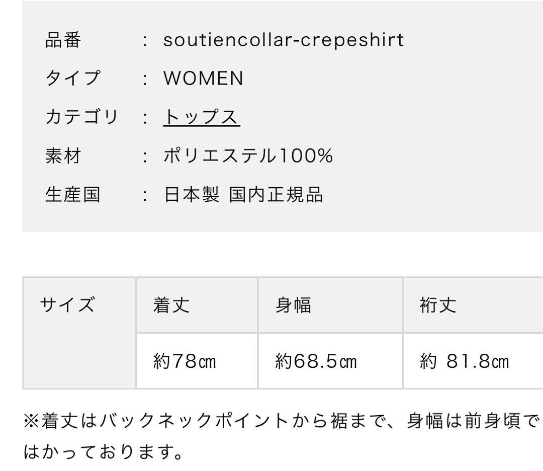Click the 生産国 label

tap(72, 195)
